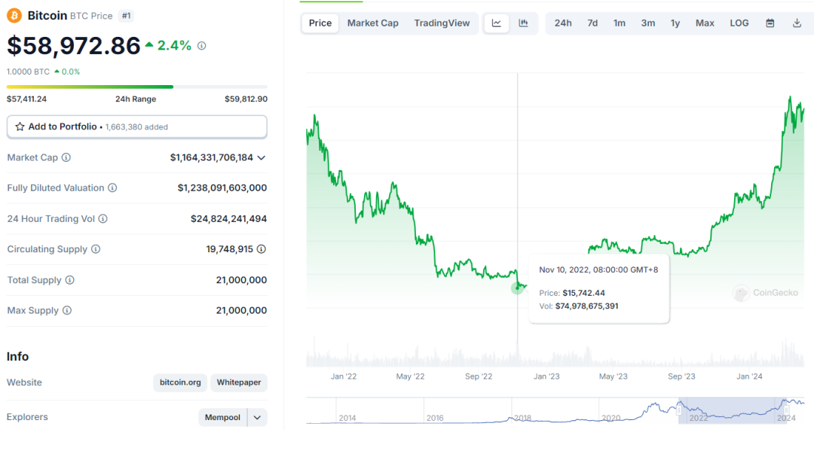Viewport: 814px width, 457px height.
Task: Click the star icon in Add to Portfolio
Action: click(x=20, y=126)
